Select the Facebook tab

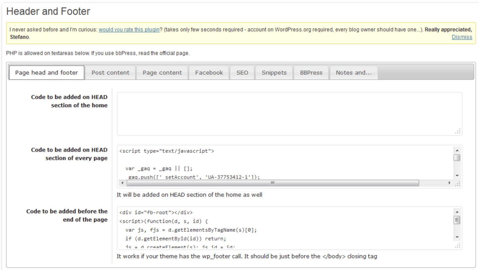point(209,73)
